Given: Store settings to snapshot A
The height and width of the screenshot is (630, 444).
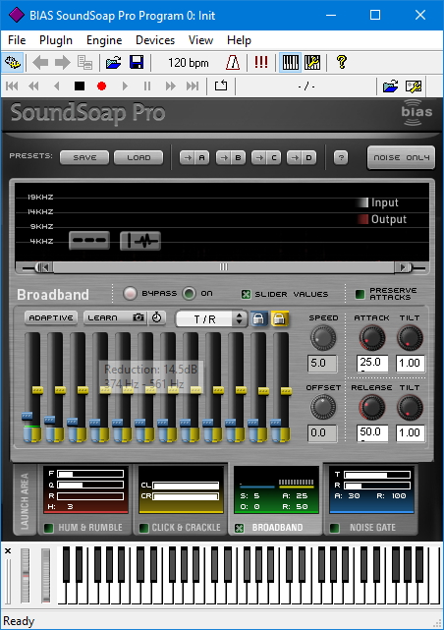Looking at the screenshot, I should click(194, 158).
